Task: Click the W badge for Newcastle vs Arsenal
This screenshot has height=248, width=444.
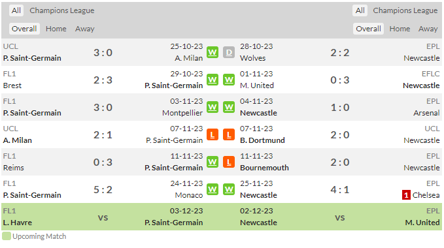Action: tap(229, 107)
